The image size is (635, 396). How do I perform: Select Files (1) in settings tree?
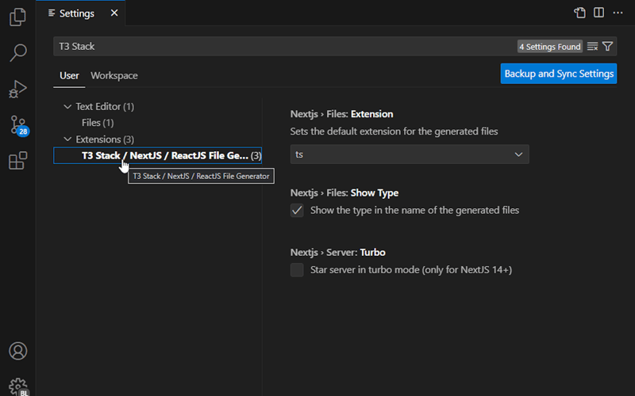(x=98, y=123)
